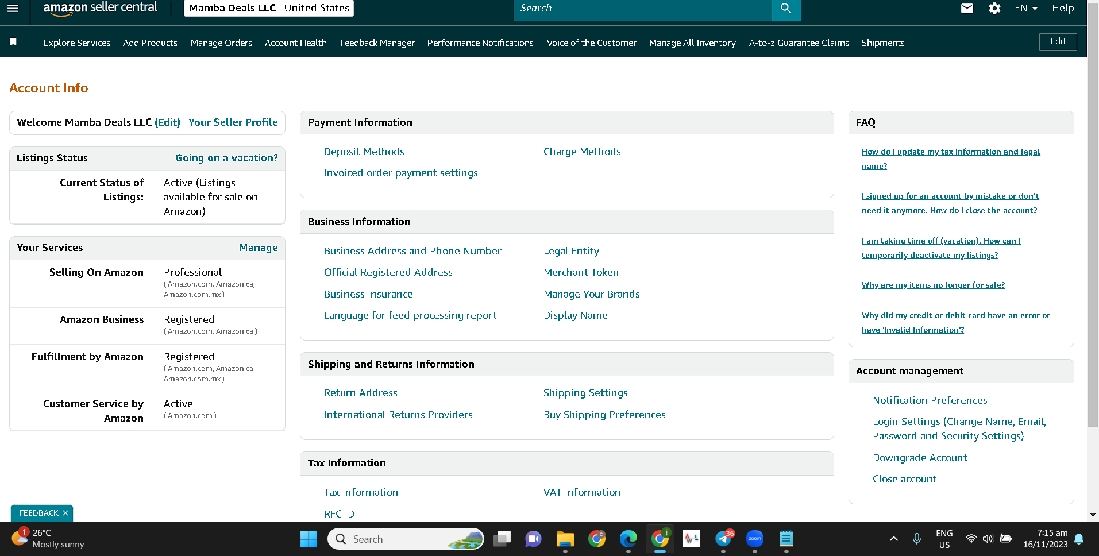The image size is (1099, 556).
Task: Open Zoom from the taskbar
Action: (755, 539)
